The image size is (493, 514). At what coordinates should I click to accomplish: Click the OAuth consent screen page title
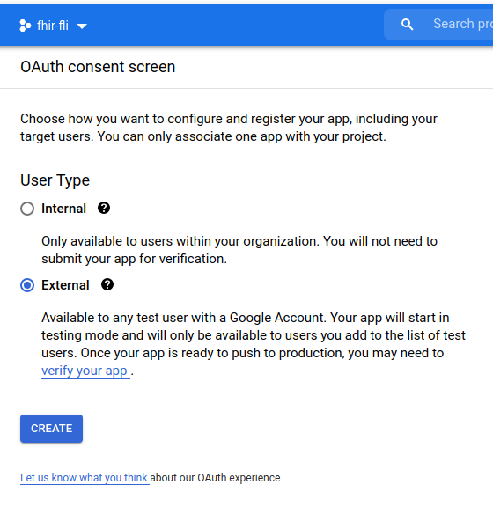coord(98,67)
